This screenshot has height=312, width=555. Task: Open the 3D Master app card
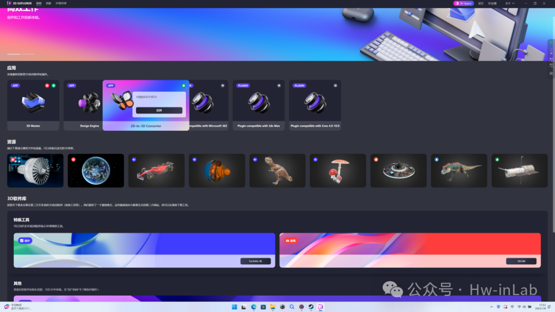click(x=33, y=105)
